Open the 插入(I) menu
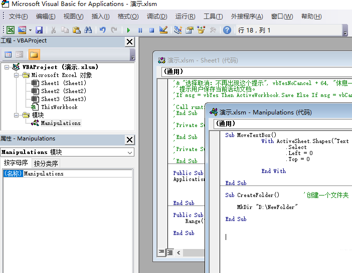This screenshot has height=273, width=352. [100, 16]
